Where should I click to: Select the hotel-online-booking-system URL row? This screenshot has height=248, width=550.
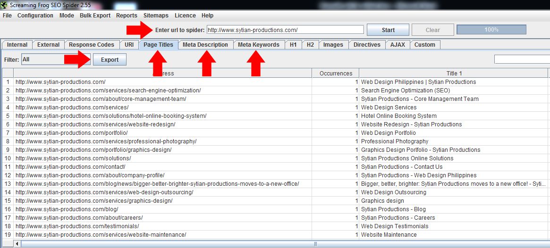(x=111, y=116)
